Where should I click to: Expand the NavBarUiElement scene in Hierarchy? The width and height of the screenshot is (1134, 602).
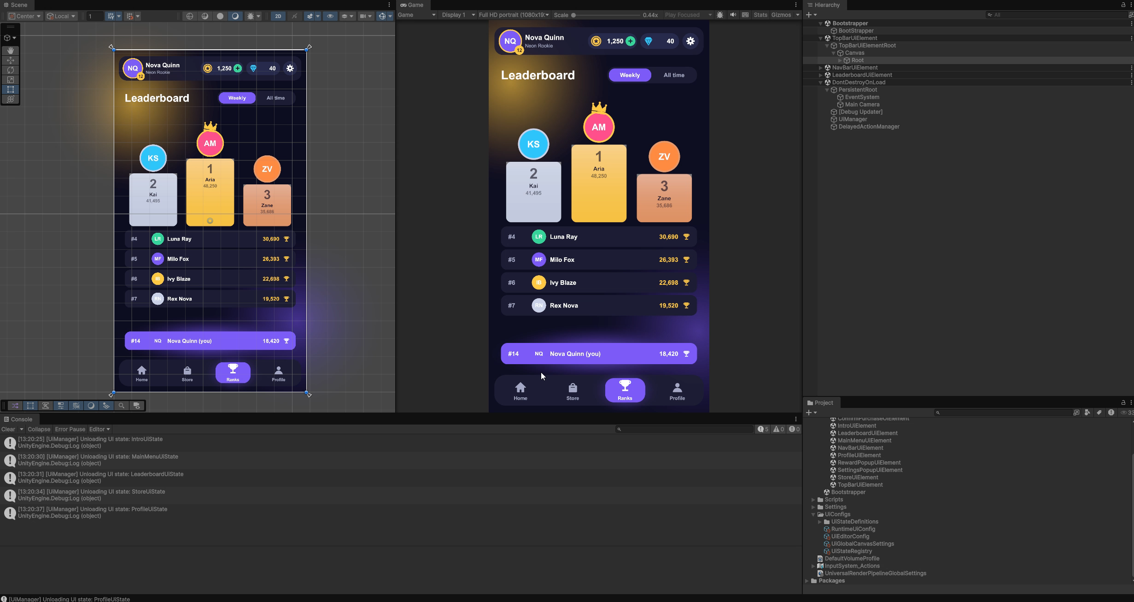(x=821, y=68)
